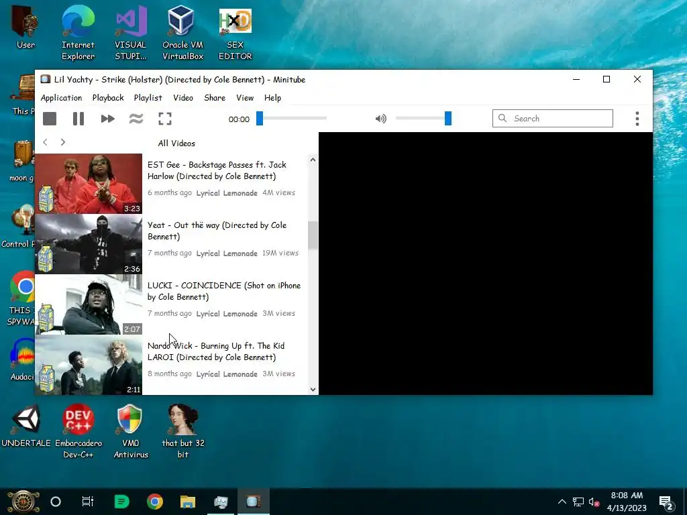Open the Playlist menu
The image size is (687, 515).
148,98
